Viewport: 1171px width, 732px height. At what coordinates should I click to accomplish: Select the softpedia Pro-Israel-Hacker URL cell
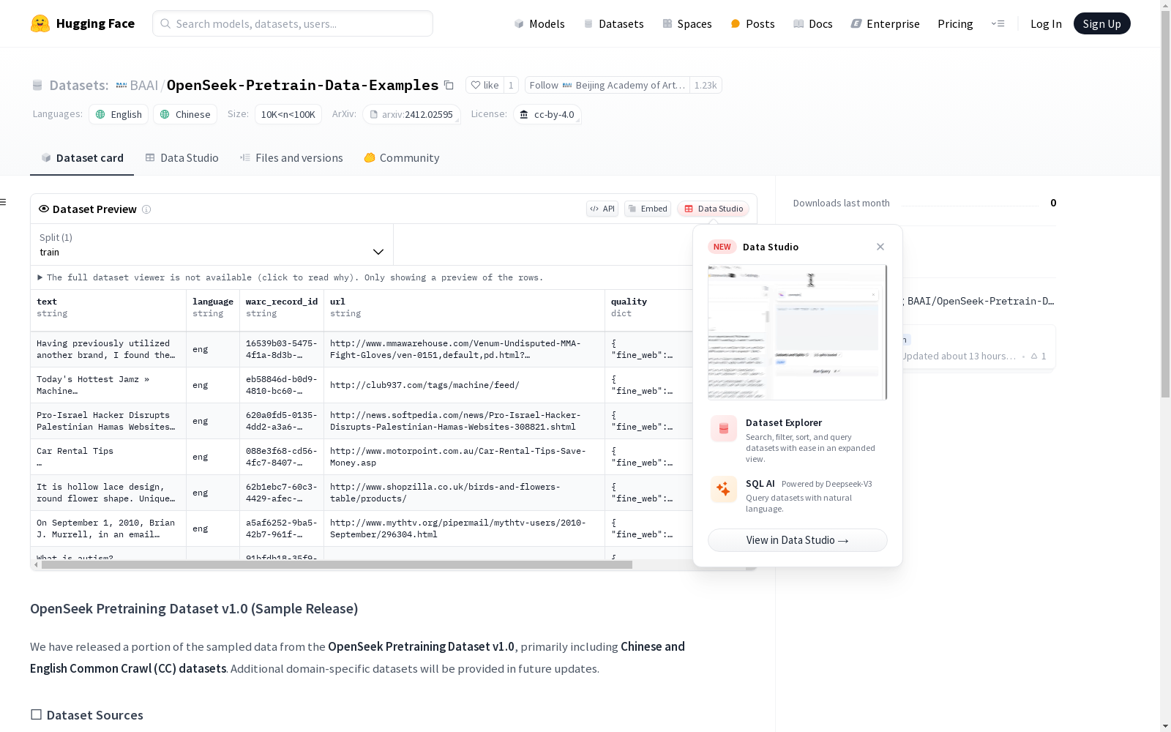click(465, 421)
